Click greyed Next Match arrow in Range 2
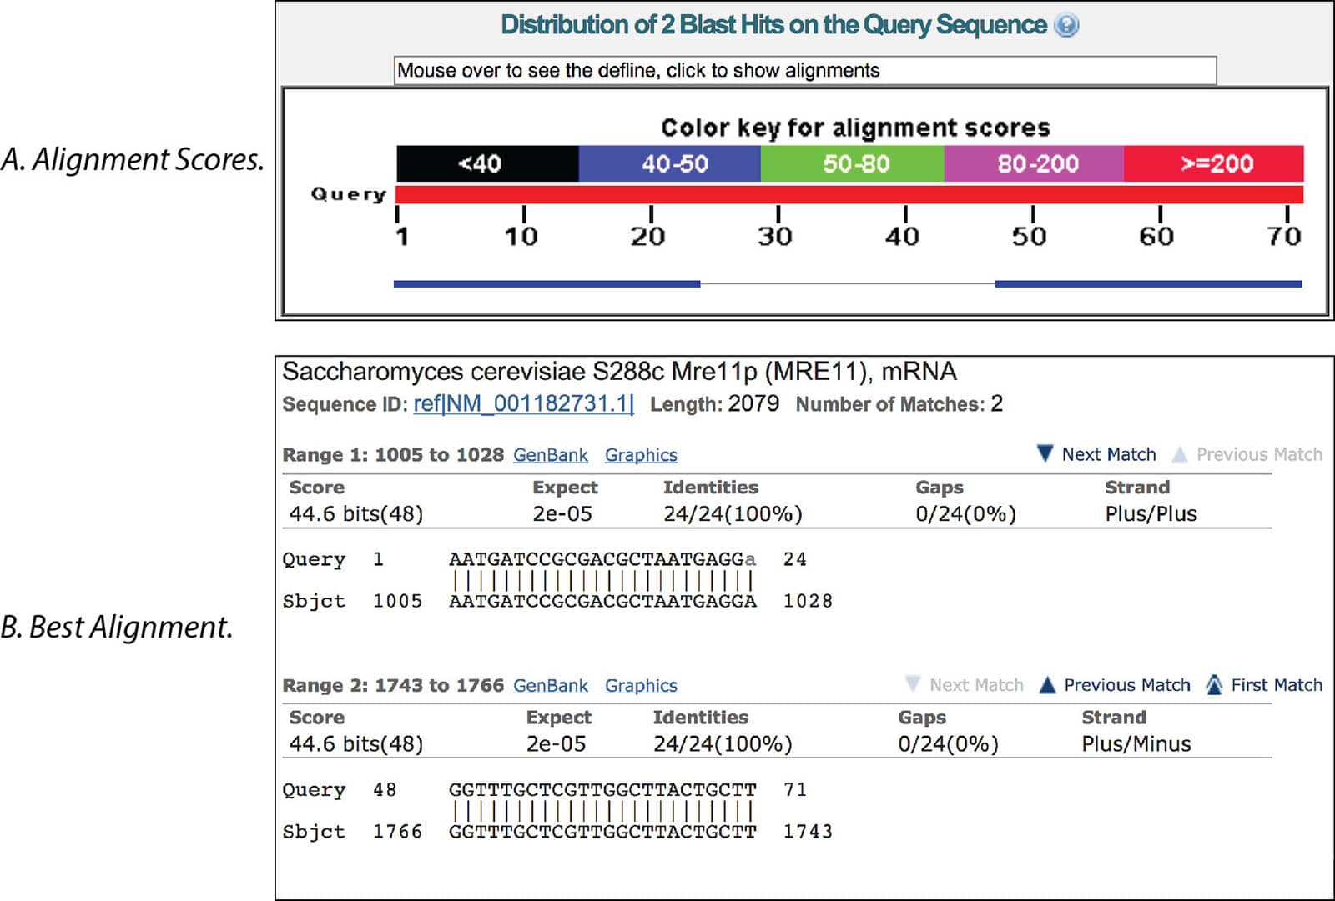This screenshot has width=1335, height=901. (913, 684)
